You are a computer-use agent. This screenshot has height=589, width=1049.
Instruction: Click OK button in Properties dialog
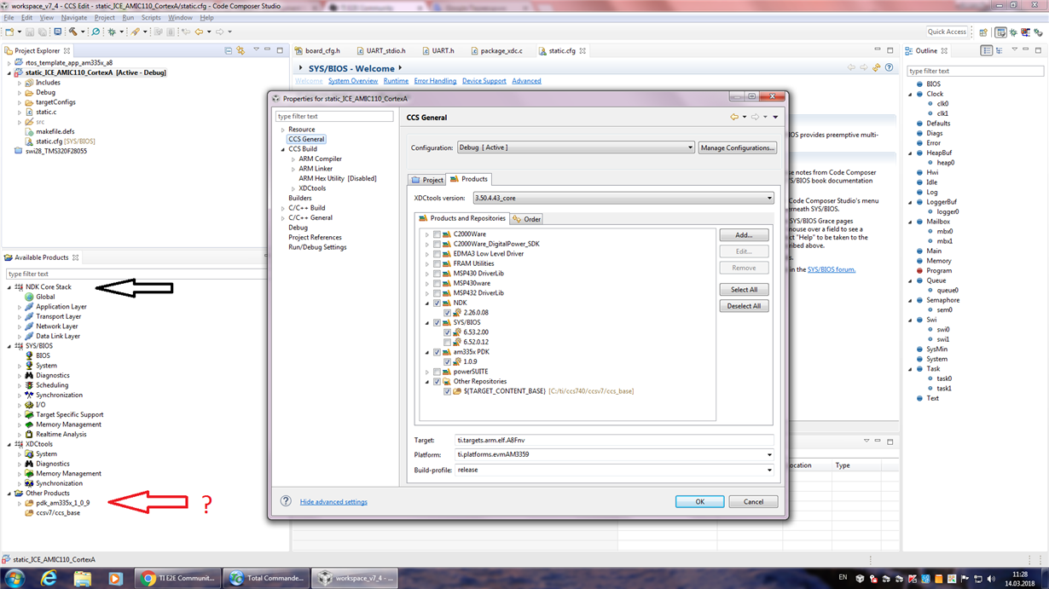pos(699,501)
